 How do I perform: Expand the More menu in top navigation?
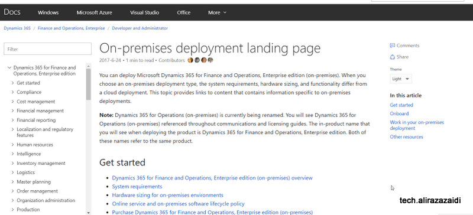tap(217, 12)
